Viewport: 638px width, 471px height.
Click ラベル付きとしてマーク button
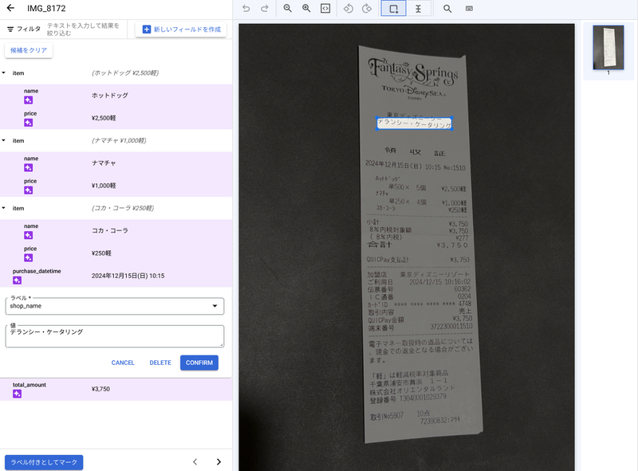pyautogui.click(x=44, y=462)
